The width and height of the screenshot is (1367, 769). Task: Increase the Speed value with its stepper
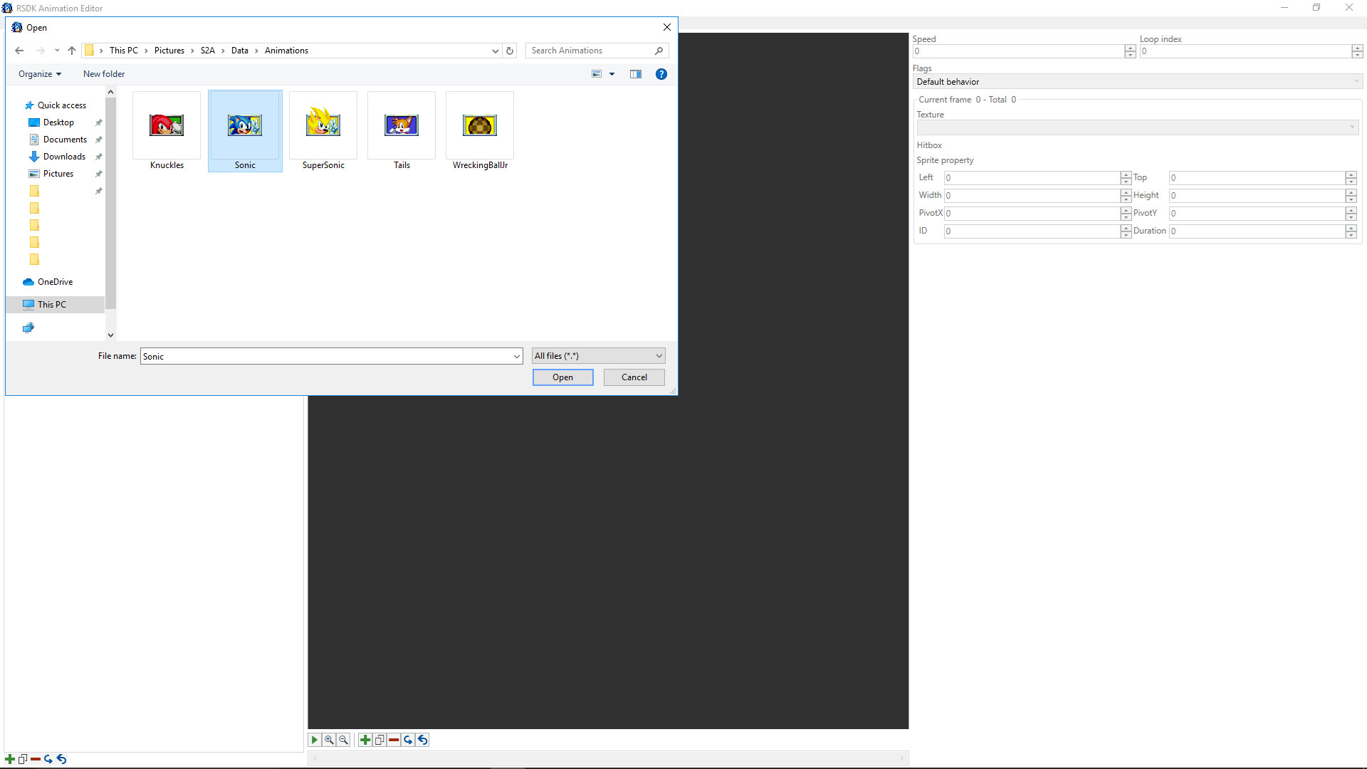(1131, 48)
